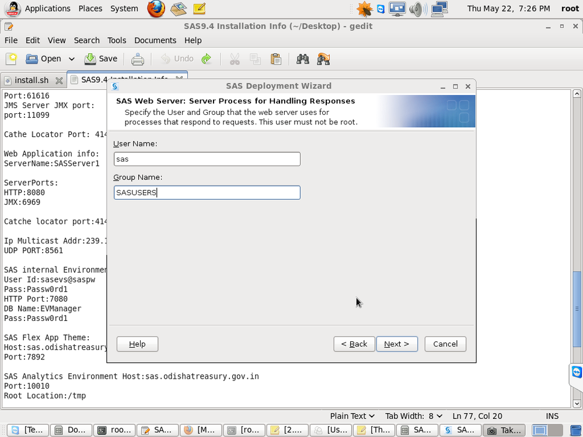
Task: Click Next in the SAS Deployment Wizard
Action: (x=397, y=344)
